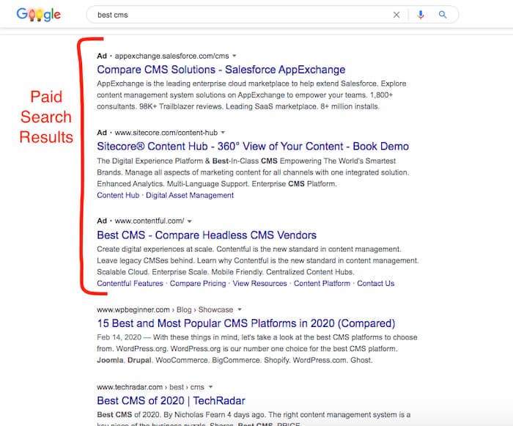Image resolution: width=513 pixels, height=426 pixels.
Task: Click the 'Compare Pricing' sitelink
Action: 198,284
